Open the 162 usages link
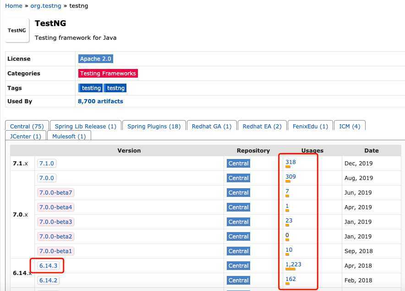 (x=290, y=279)
